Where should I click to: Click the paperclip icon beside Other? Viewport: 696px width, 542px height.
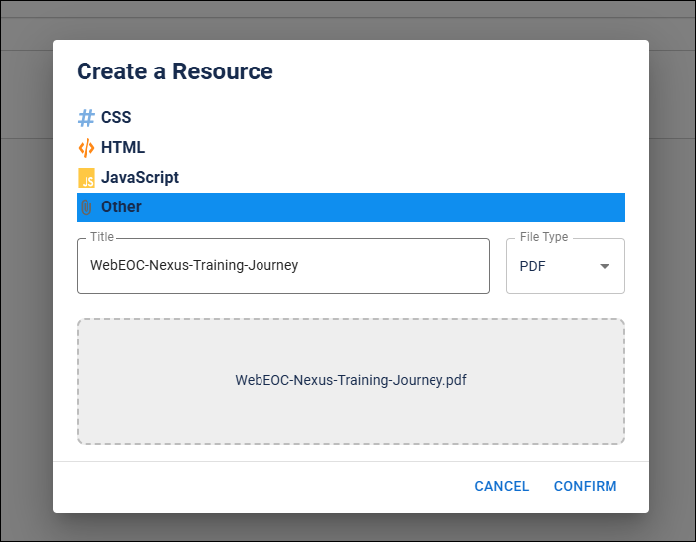[87, 206]
